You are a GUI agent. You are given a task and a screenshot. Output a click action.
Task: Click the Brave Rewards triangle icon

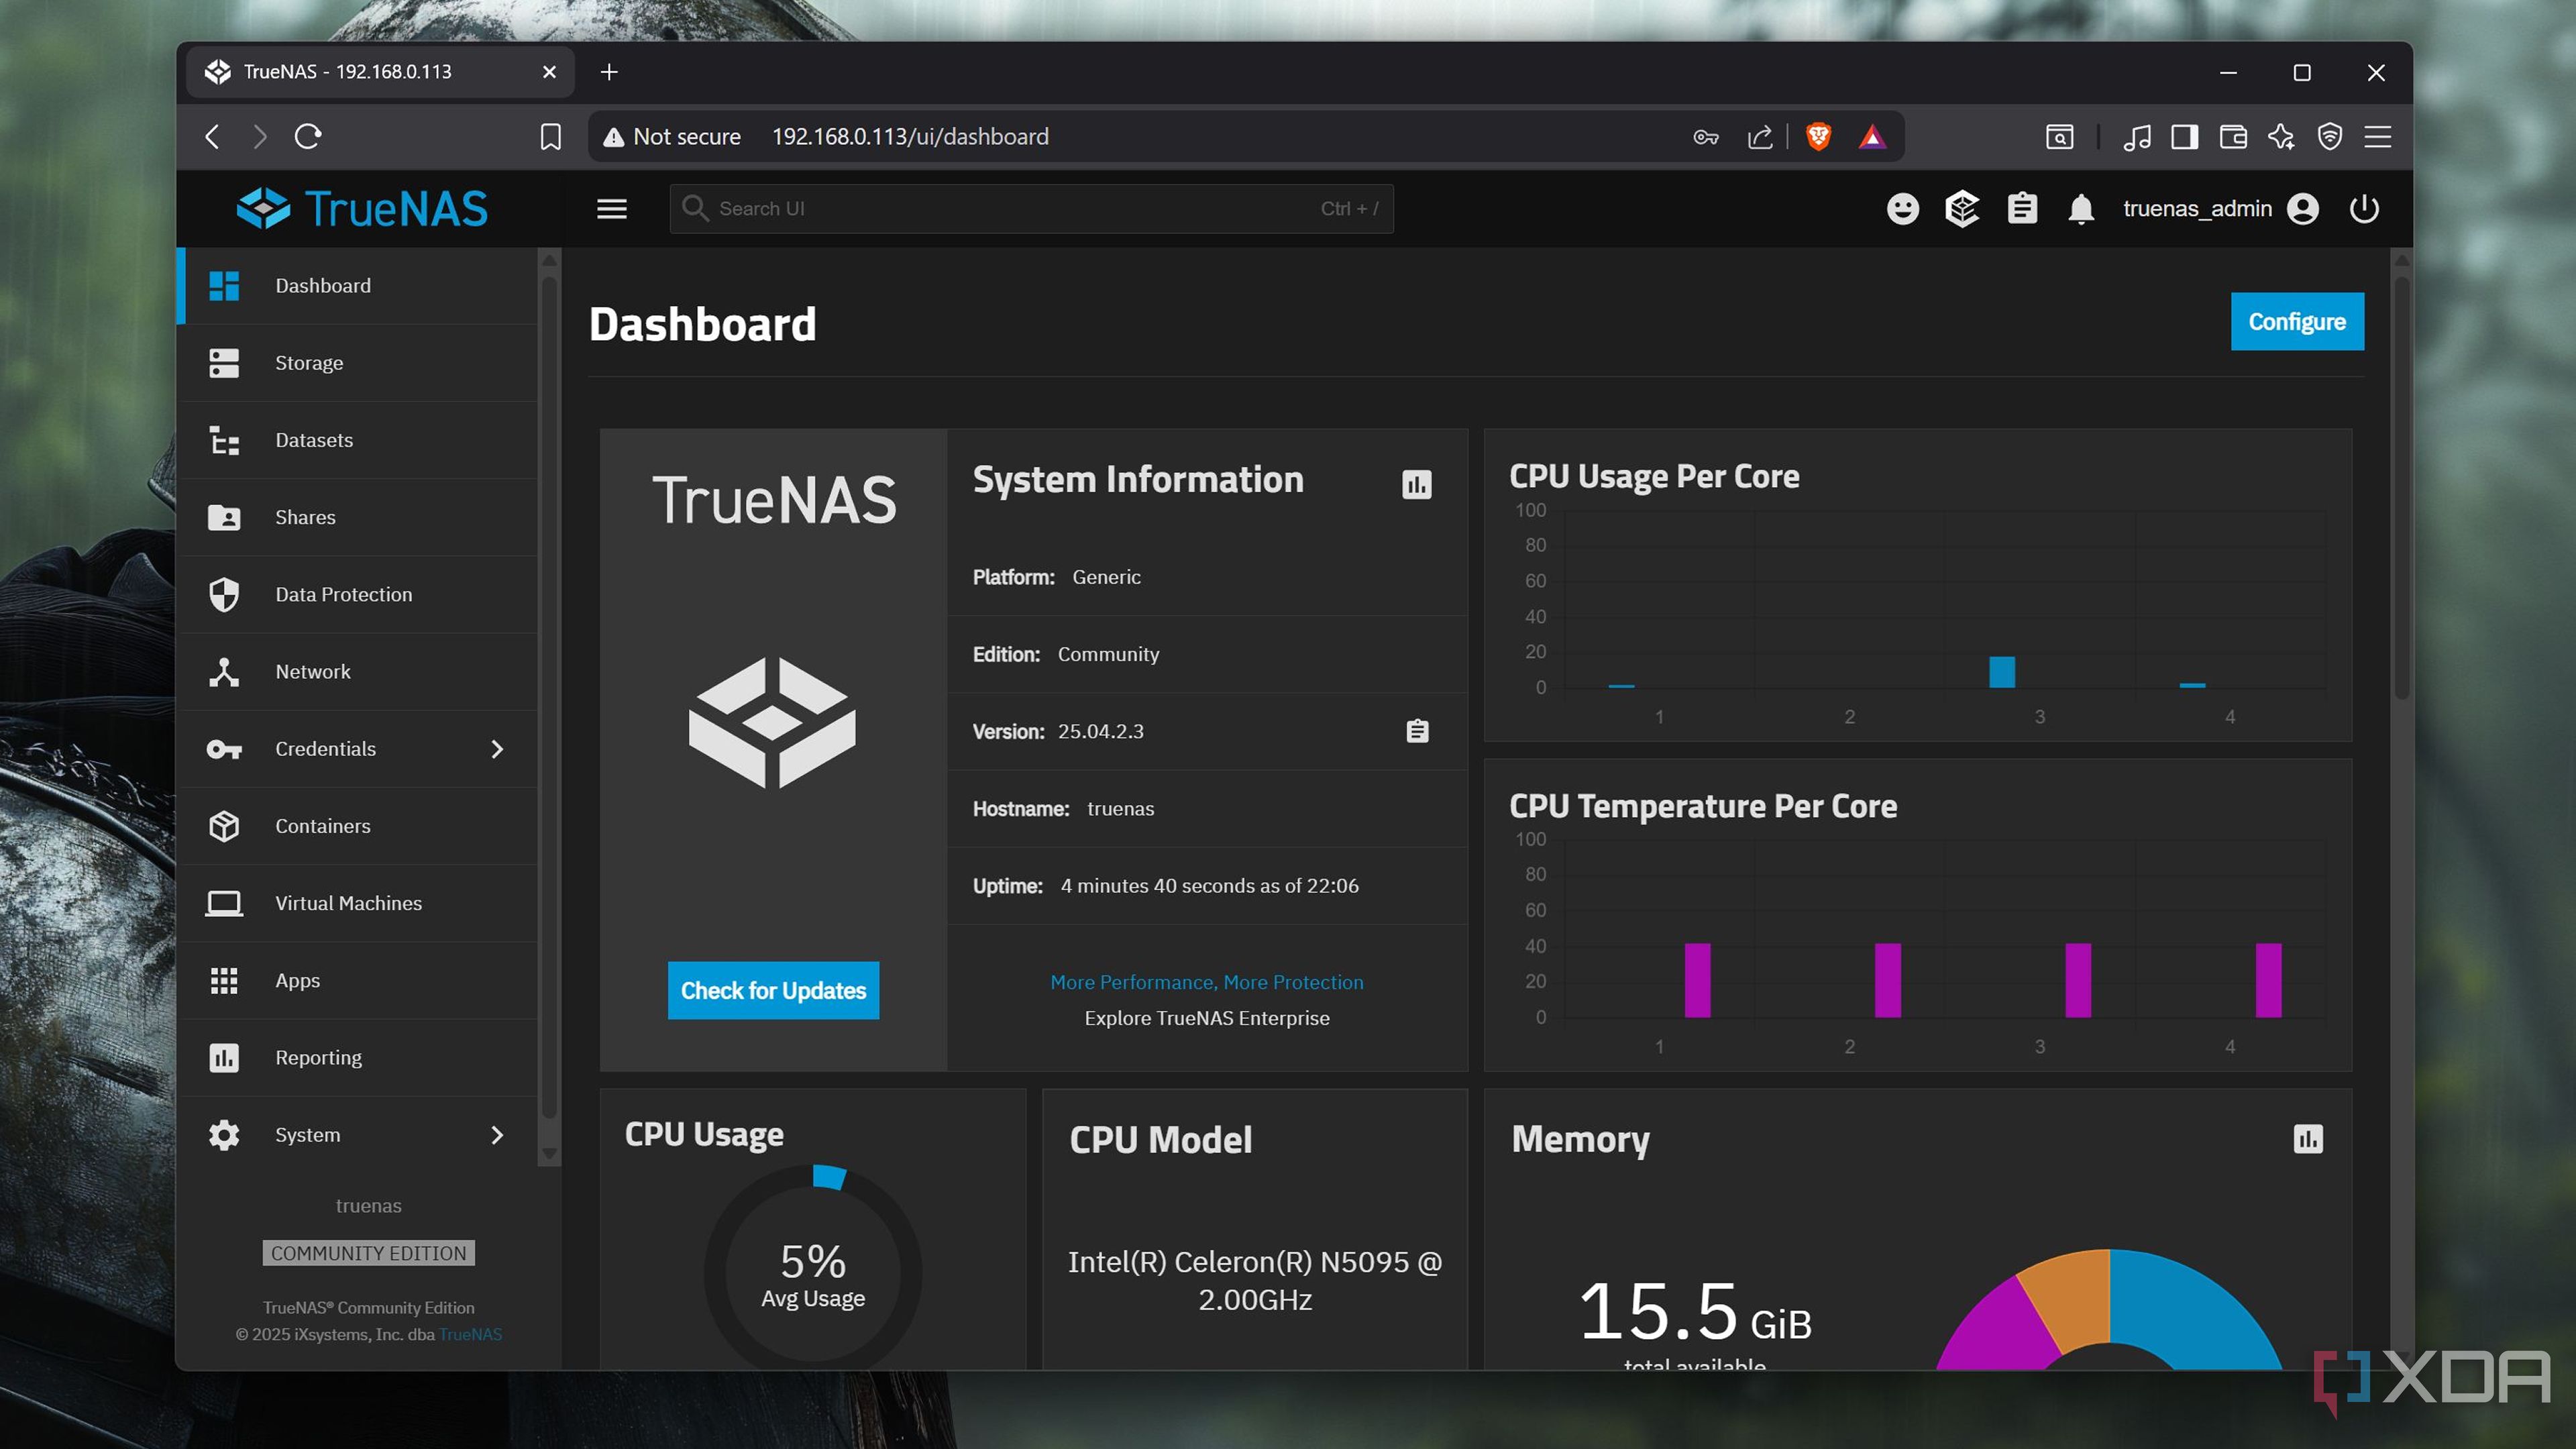click(1872, 137)
